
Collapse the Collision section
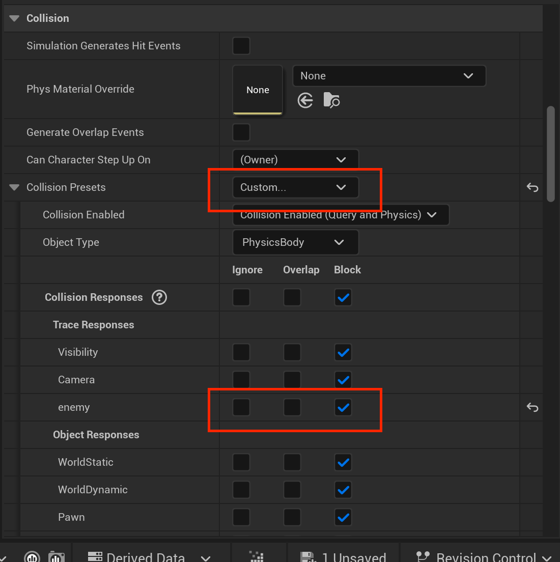click(x=14, y=18)
